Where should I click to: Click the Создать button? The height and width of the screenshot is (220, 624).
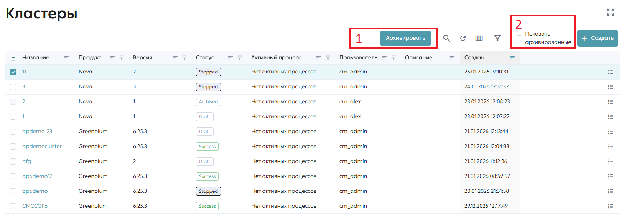click(x=598, y=38)
